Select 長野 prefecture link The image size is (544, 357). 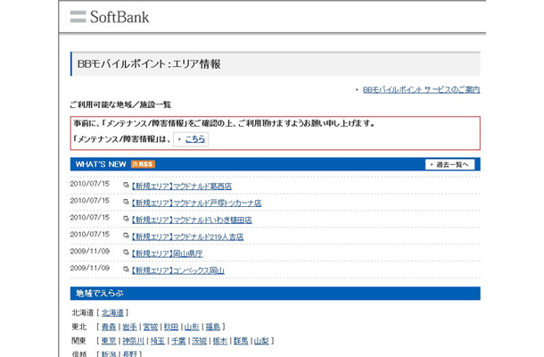coord(129,353)
